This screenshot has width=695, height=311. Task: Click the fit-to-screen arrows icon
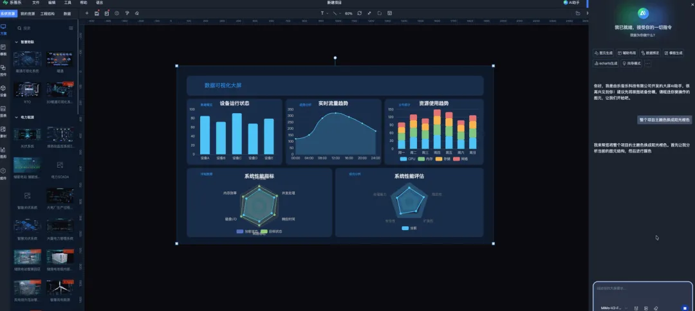click(x=369, y=13)
